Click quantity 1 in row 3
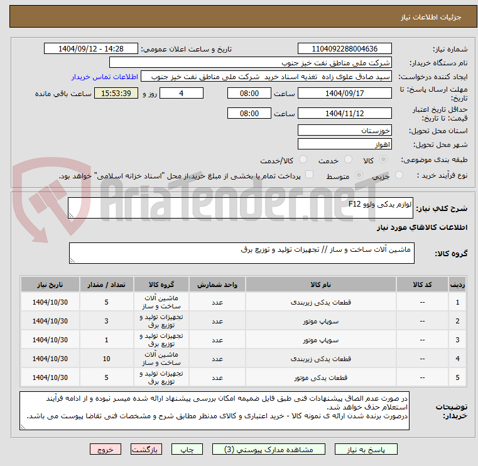This screenshot has width=478, height=466. pyautogui.click(x=106, y=340)
